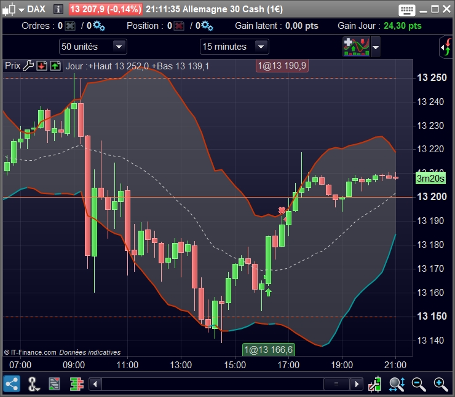Open position settings gears icon
This screenshot has height=397, width=455.
pos(207,26)
